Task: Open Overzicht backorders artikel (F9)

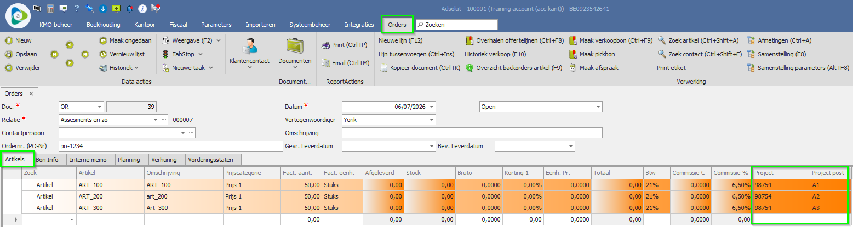Action: [513, 68]
